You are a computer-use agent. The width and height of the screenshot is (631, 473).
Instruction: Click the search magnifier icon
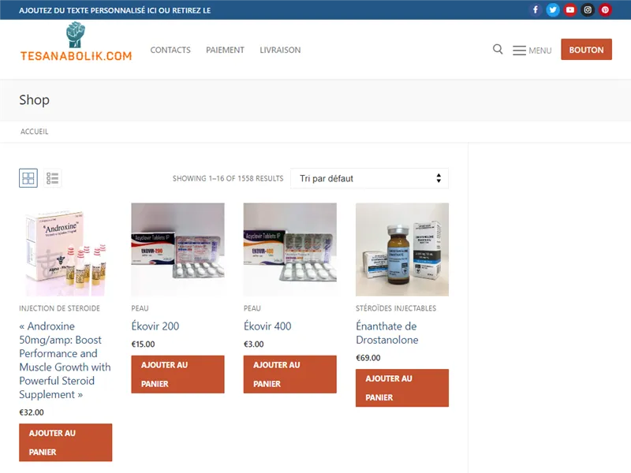point(498,50)
